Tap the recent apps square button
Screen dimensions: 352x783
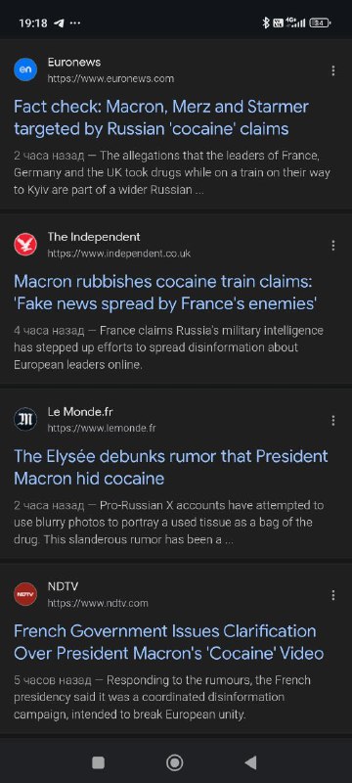click(98, 762)
